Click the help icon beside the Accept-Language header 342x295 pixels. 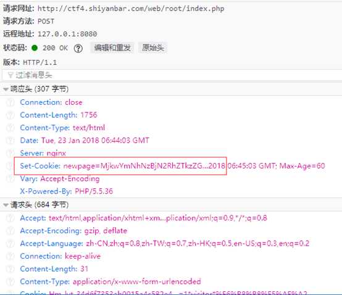tap(10, 243)
